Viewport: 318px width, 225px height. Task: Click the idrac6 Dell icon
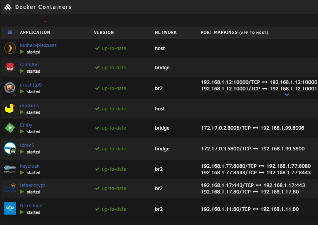click(10, 148)
